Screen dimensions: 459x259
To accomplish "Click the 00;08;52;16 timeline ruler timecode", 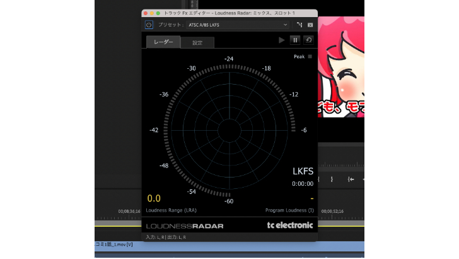I will click(x=332, y=212).
